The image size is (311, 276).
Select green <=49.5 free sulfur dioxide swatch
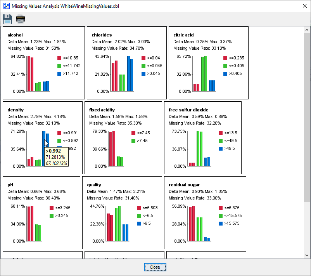221,141
